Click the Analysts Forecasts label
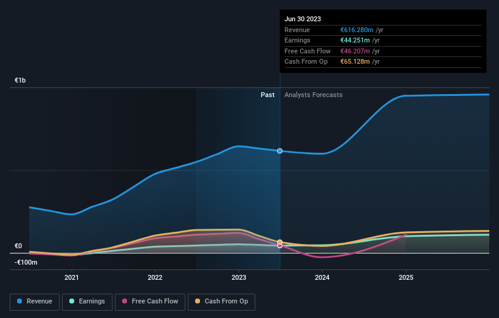The height and width of the screenshot is (318, 499). pyautogui.click(x=314, y=95)
